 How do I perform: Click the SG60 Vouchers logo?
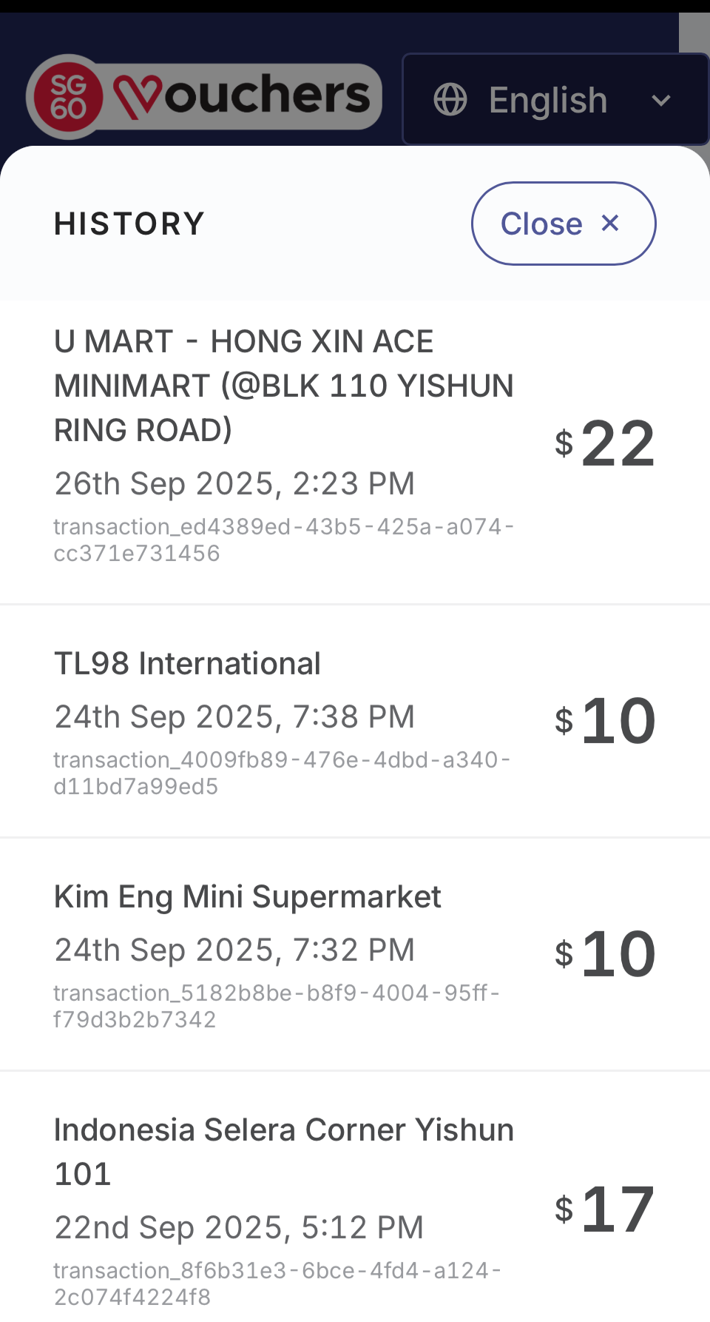[x=204, y=97]
